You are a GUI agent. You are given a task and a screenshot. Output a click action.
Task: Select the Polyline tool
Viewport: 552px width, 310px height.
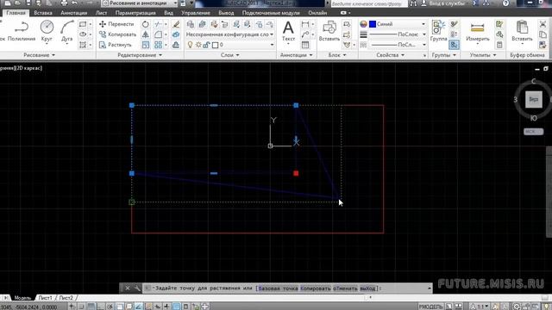22,32
